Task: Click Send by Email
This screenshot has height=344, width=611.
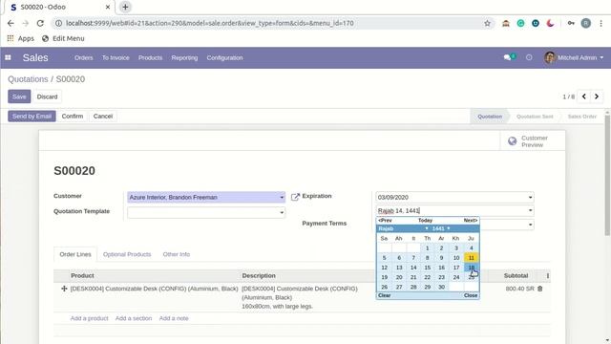Action: [x=32, y=117]
